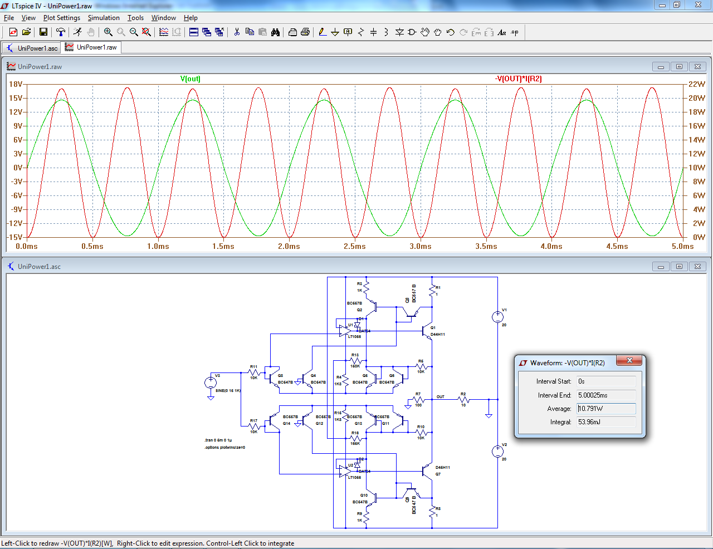
Task: Click the OUT net label on schematic
Action: [x=441, y=396]
